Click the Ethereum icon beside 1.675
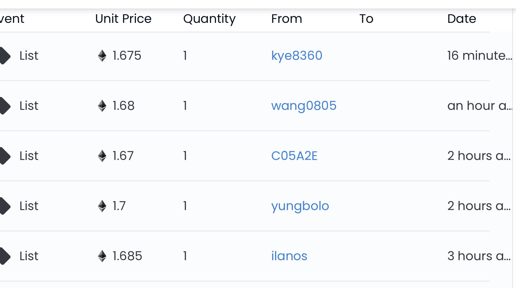 (x=102, y=56)
